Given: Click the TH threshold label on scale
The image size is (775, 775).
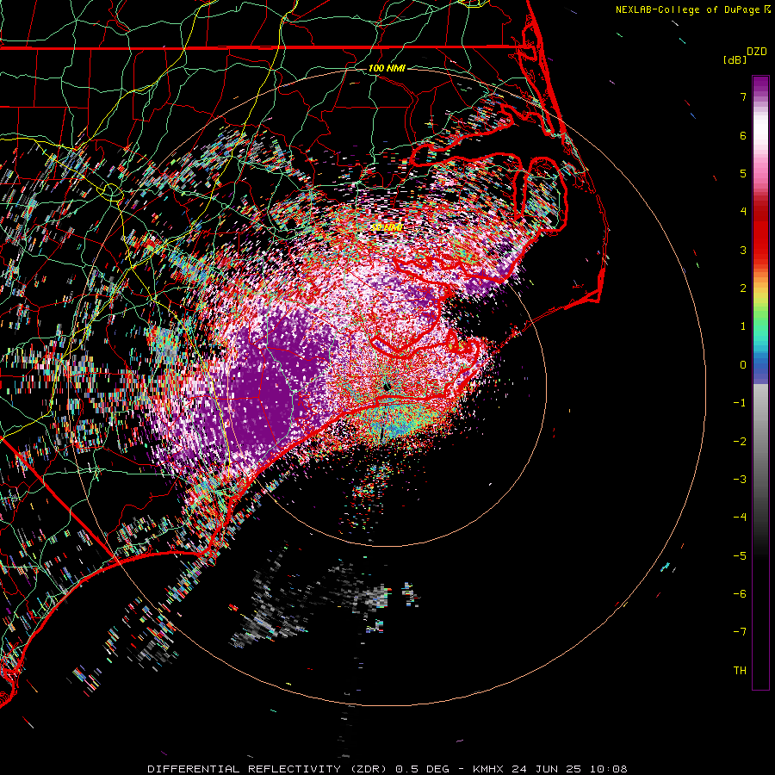Looking at the screenshot, I should [740, 671].
